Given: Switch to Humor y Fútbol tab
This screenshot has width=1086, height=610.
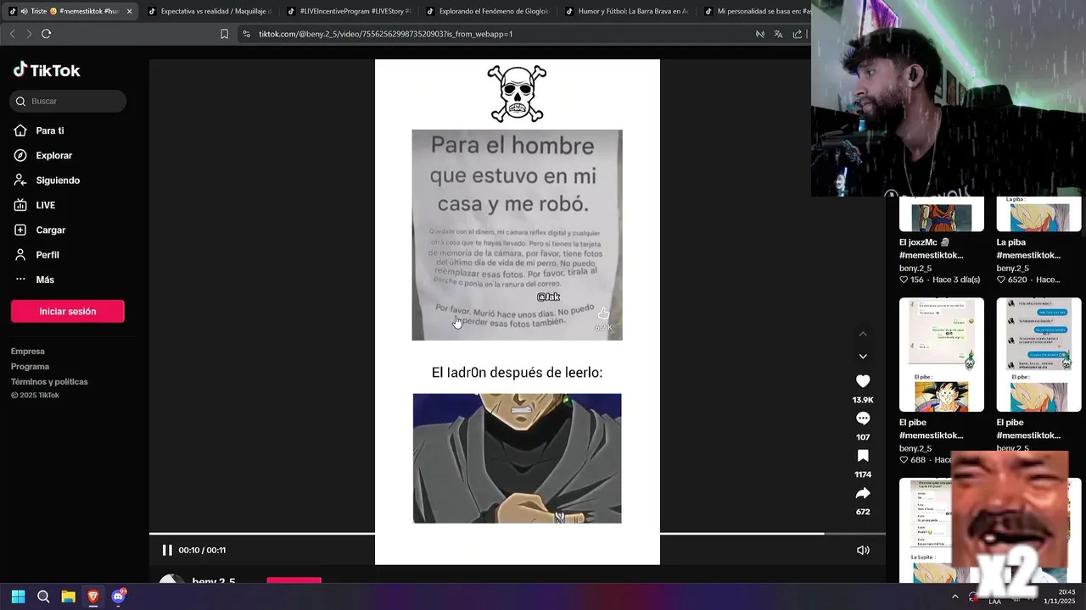Looking at the screenshot, I should tap(627, 11).
